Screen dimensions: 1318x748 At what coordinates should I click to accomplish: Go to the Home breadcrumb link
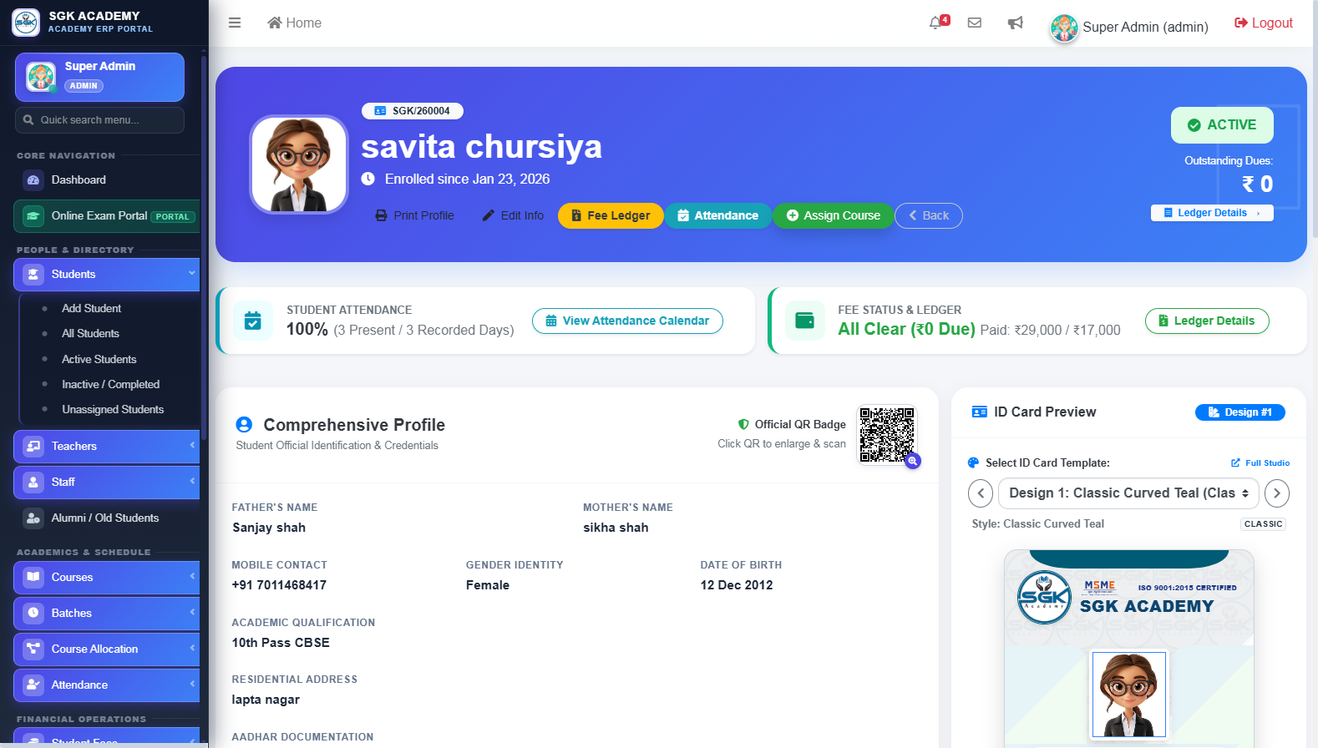(x=294, y=23)
